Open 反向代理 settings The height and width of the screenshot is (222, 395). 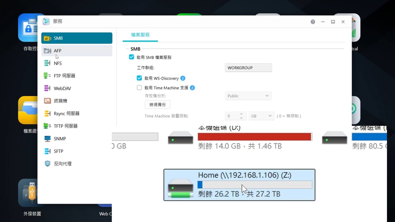coord(77,163)
